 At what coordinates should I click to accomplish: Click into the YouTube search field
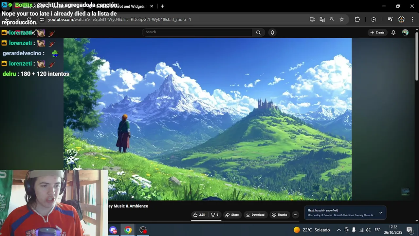[x=197, y=32]
